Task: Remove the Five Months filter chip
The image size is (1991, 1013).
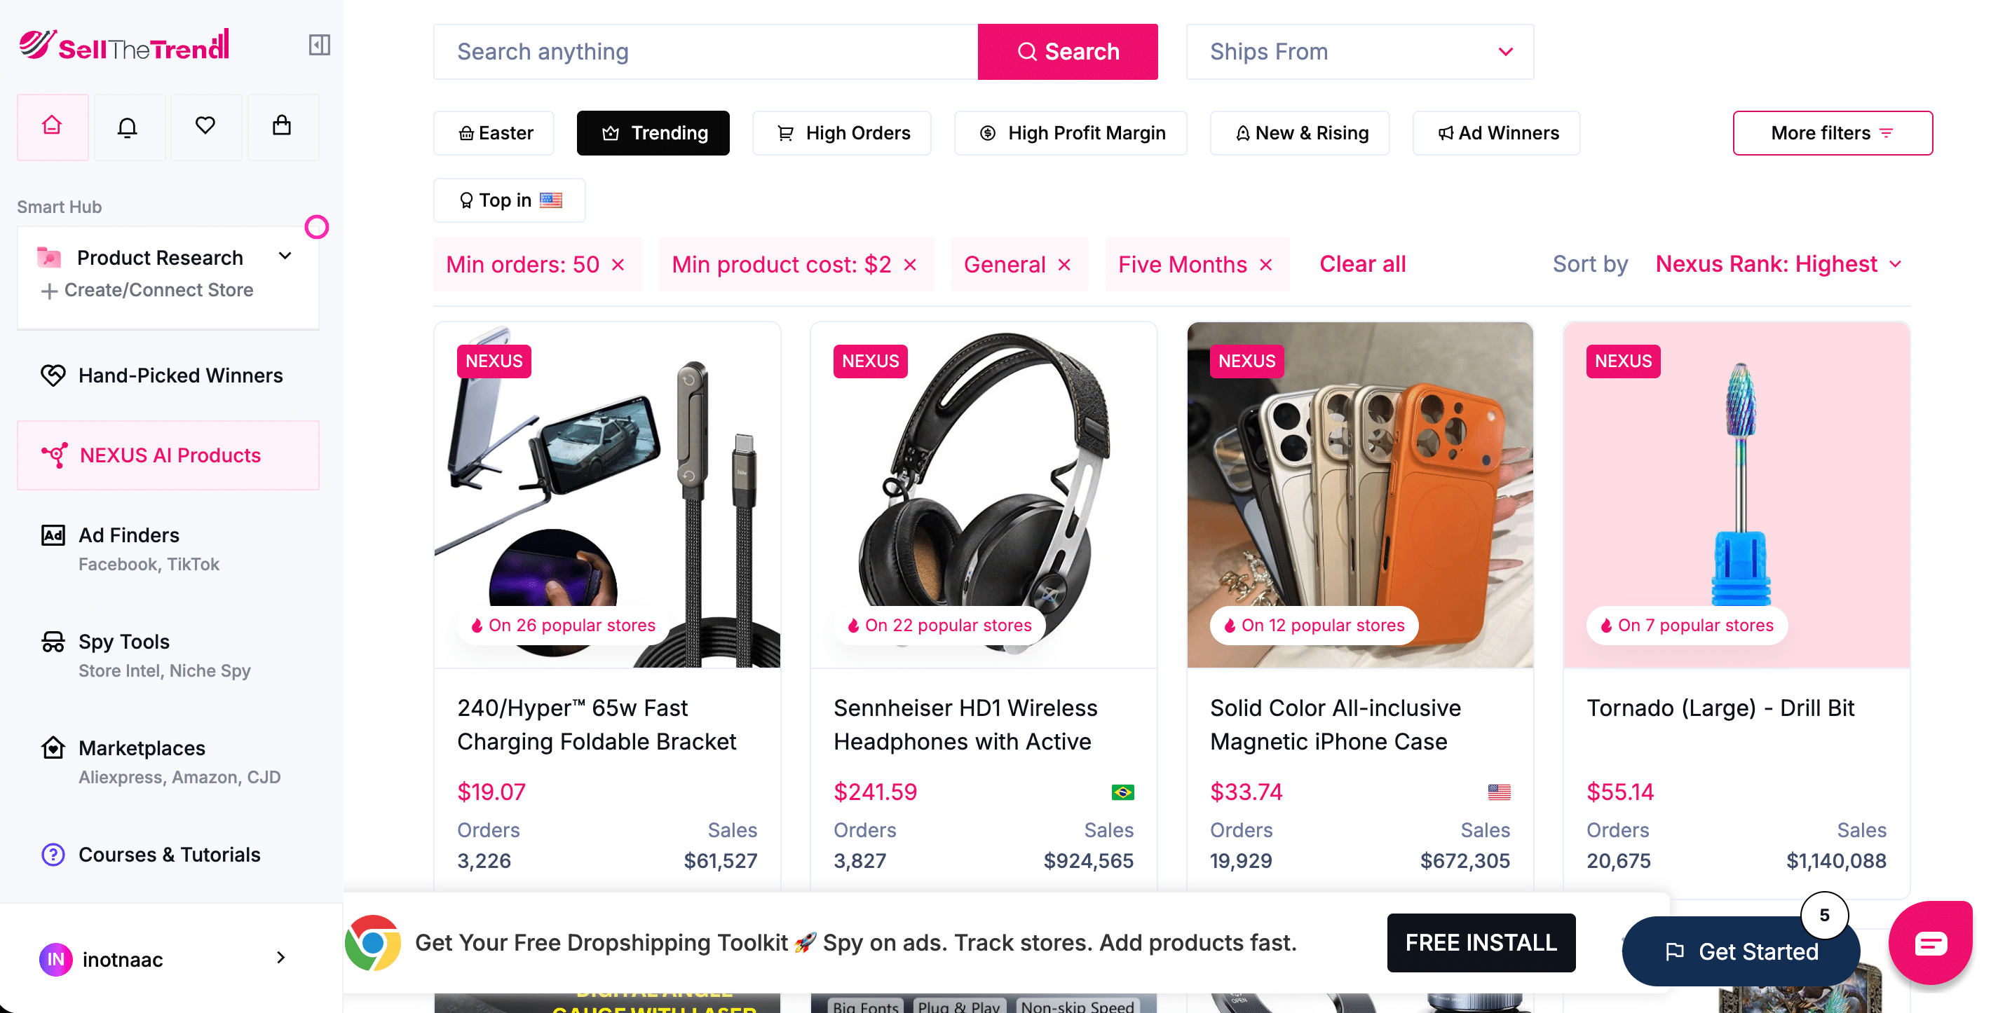Action: (x=1266, y=265)
